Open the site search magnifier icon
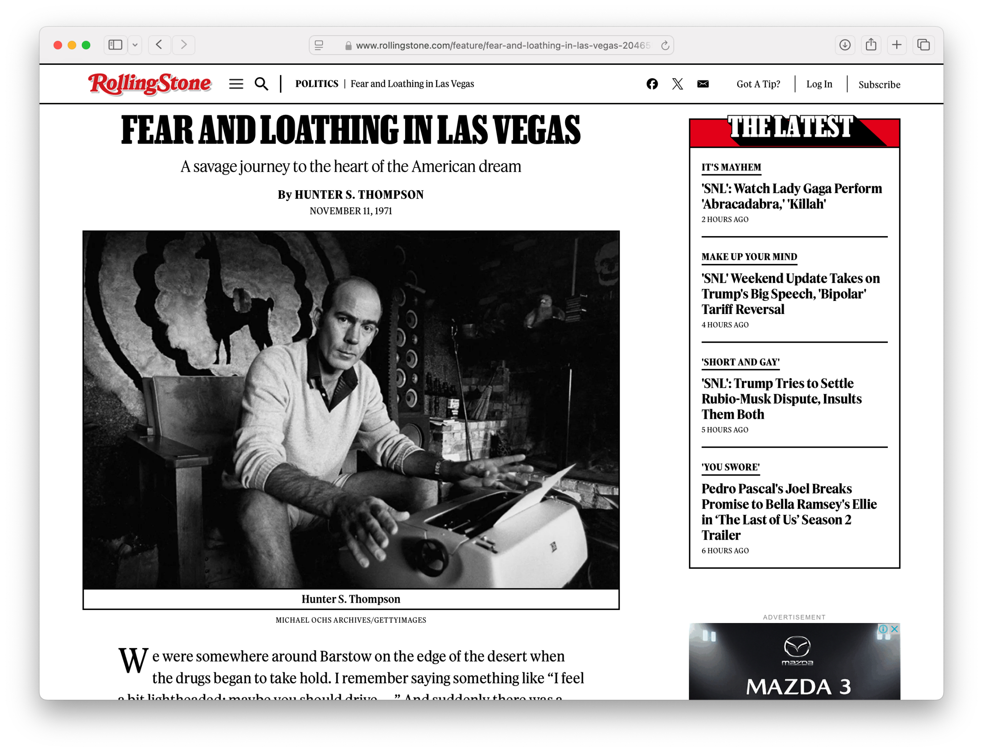This screenshot has width=983, height=752. click(x=261, y=84)
